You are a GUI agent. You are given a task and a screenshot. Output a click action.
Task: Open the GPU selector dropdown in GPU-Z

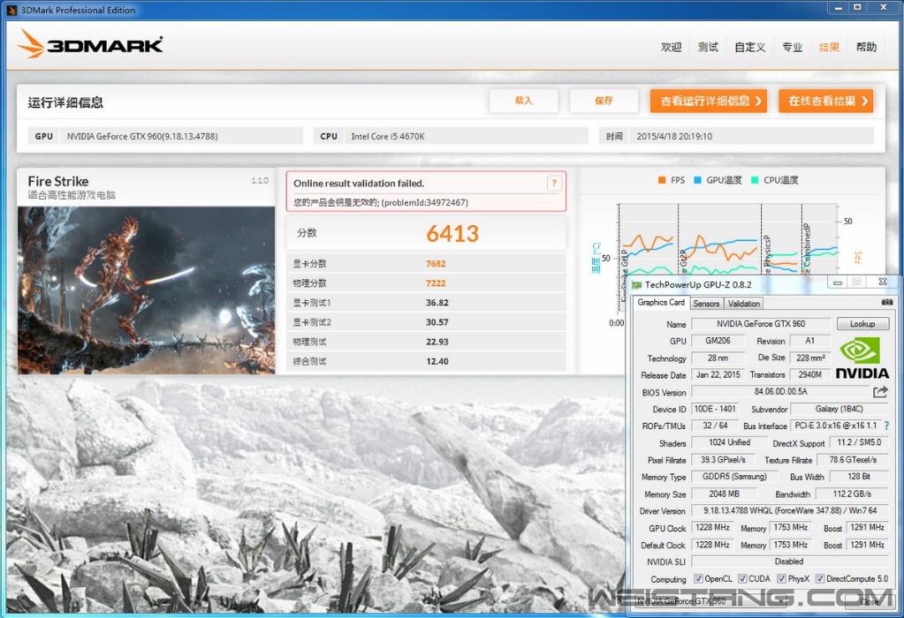pyautogui.click(x=711, y=601)
